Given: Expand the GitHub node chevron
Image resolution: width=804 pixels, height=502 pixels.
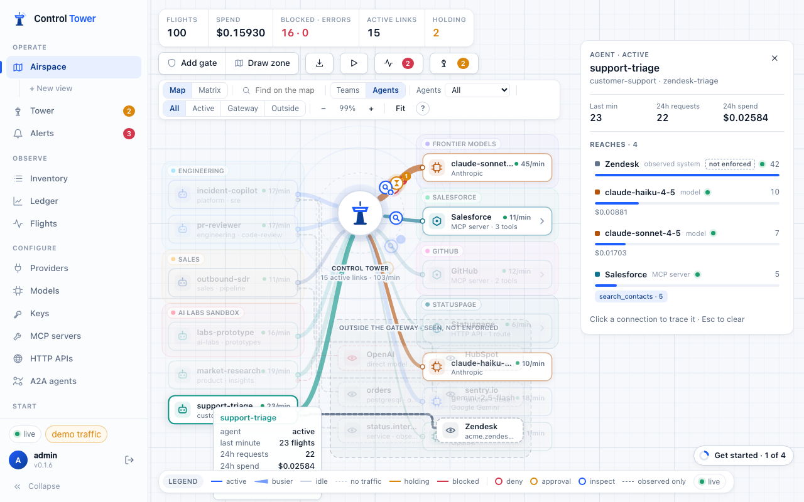Looking at the screenshot, I should click(542, 274).
